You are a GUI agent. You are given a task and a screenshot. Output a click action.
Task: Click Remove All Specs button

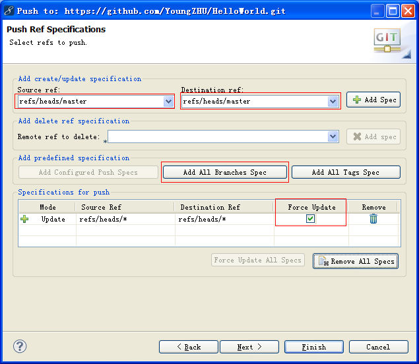[356, 261]
